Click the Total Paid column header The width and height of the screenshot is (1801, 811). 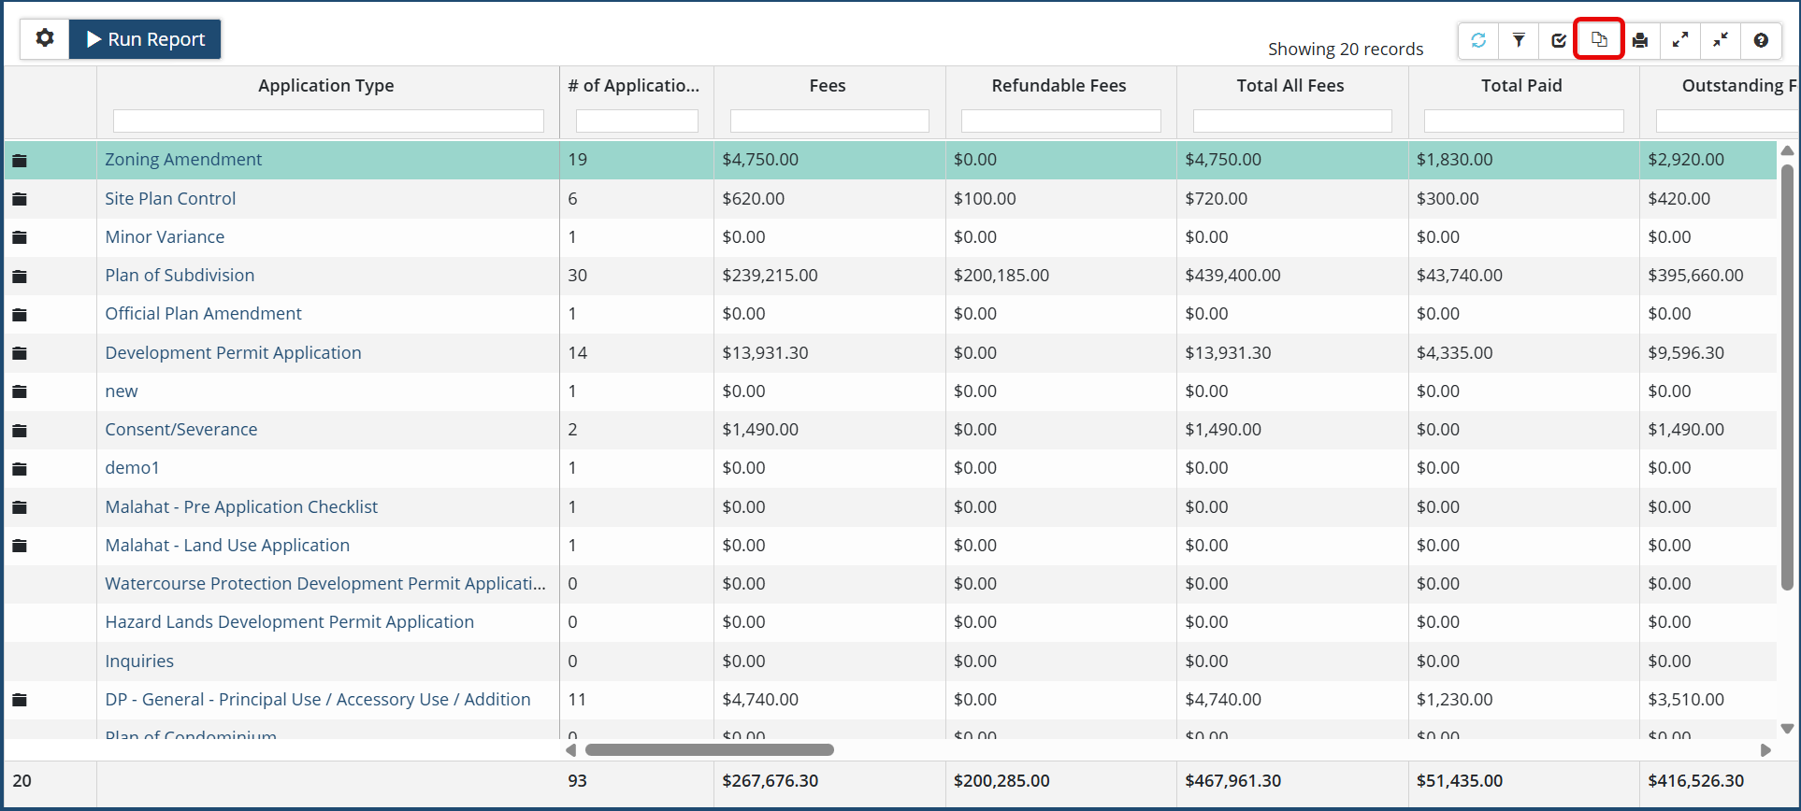(1521, 86)
